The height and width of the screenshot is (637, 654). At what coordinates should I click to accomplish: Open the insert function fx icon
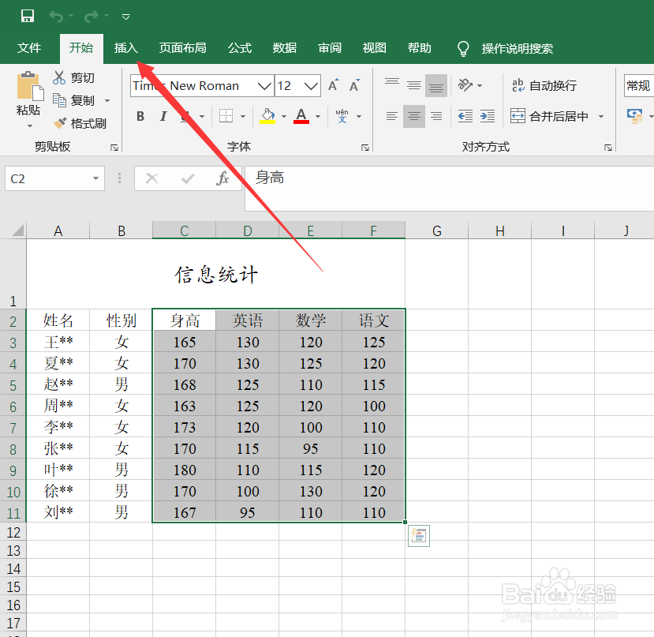(x=222, y=178)
